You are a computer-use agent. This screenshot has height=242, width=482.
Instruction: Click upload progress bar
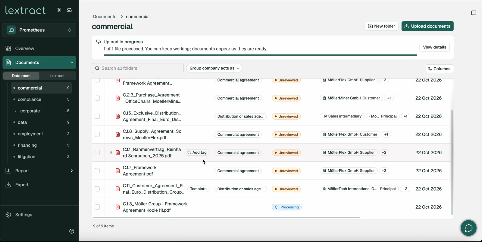pyautogui.click(x=260, y=55)
